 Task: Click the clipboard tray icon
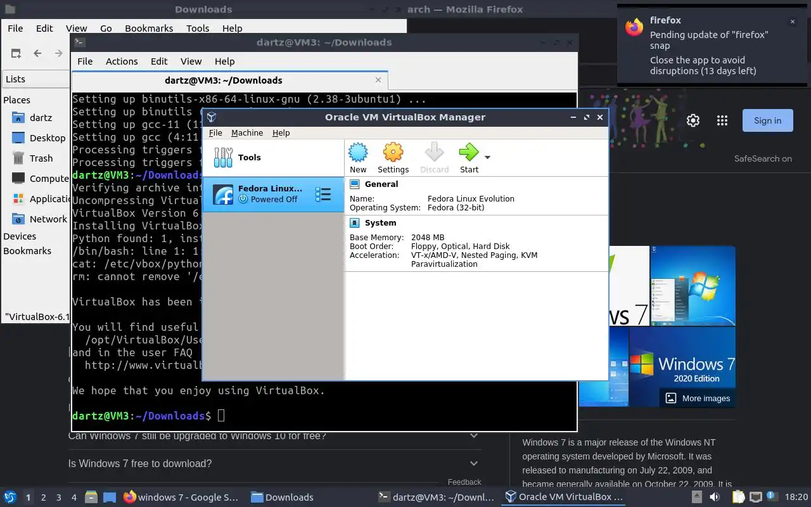pos(739,497)
